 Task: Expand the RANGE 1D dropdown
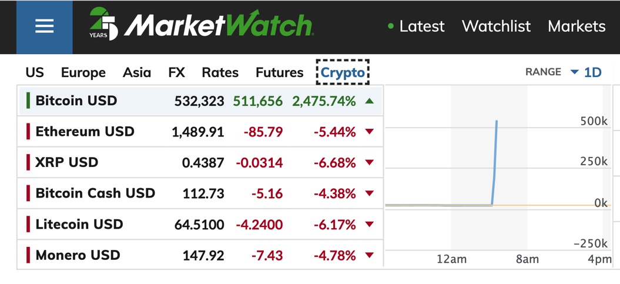tap(585, 72)
